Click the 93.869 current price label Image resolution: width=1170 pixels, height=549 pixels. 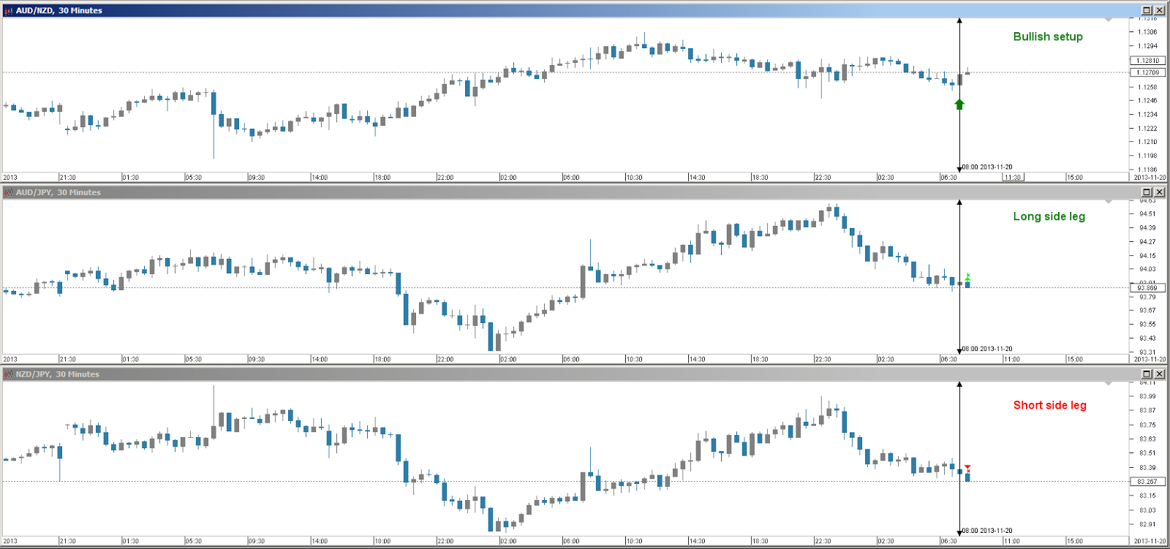(x=1147, y=288)
